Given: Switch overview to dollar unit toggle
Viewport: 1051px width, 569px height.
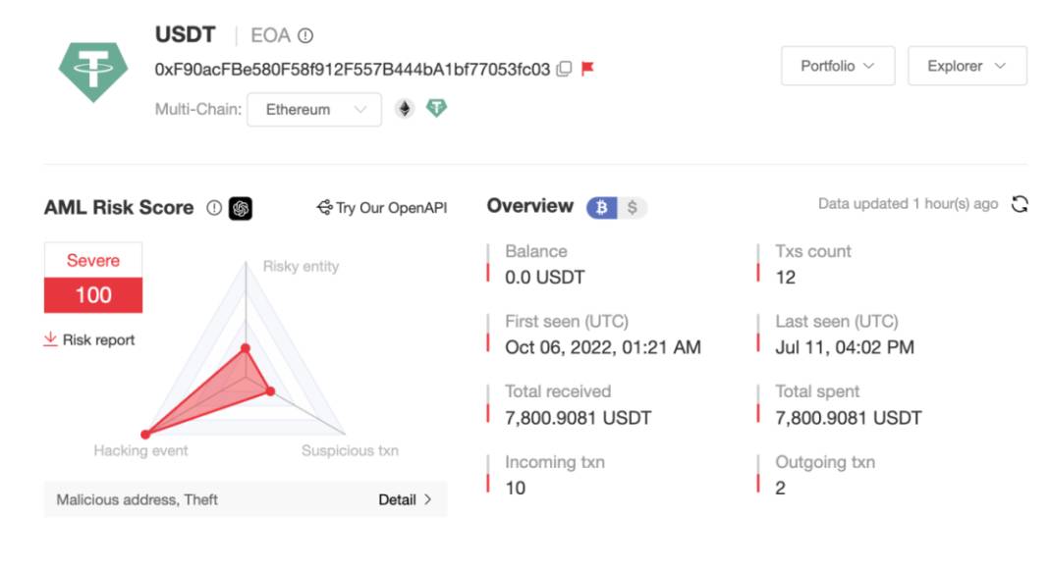Looking at the screenshot, I should click(633, 208).
